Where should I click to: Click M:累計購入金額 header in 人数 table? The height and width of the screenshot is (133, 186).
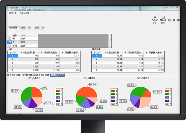coord(70,52)
